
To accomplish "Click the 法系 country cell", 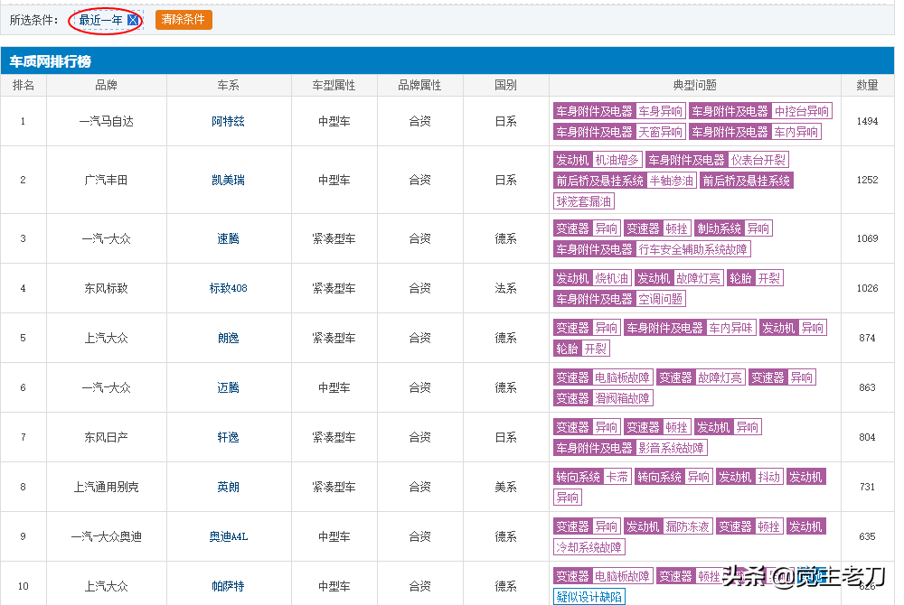I will 505,288.
